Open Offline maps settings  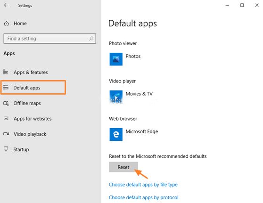pyautogui.click(x=27, y=103)
